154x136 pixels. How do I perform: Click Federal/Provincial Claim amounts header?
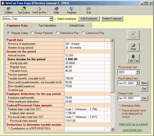point(35,105)
